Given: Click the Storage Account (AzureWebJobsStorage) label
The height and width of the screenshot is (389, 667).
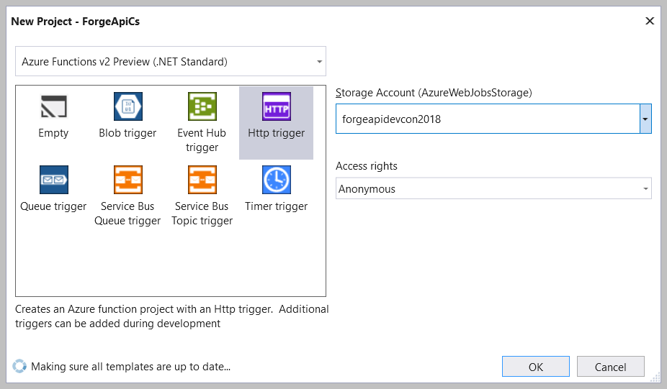Looking at the screenshot, I should tap(434, 93).
